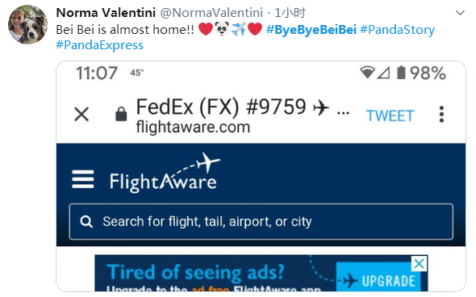The image size is (476, 297).
Task: Click the Norma Valentini display name
Action: click(x=106, y=13)
